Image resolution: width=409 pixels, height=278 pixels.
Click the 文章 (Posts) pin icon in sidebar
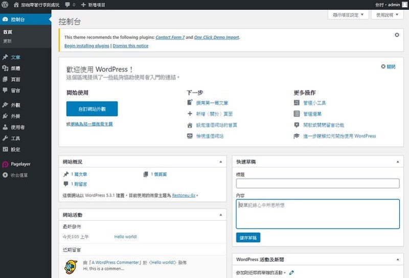click(x=5, y=57)
